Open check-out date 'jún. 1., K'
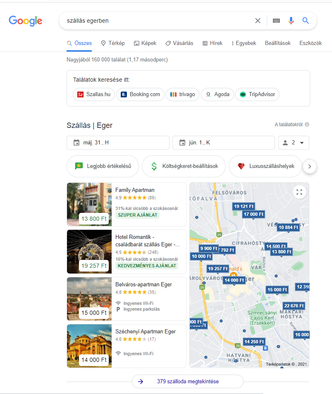Screen dimensions: 332x394 [223, 143]
